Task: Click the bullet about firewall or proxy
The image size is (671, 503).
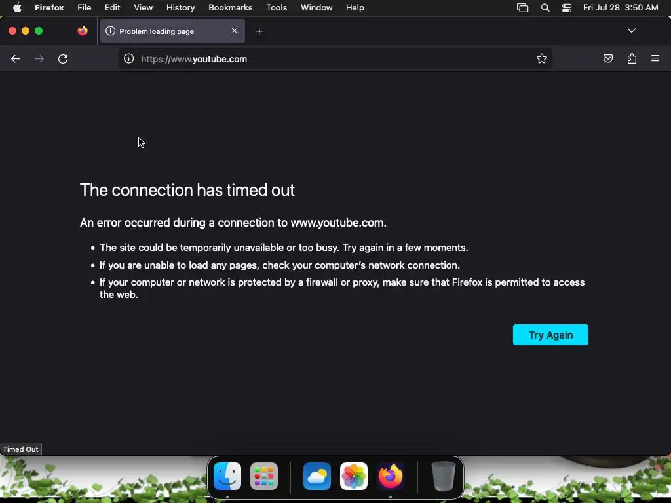Action: [x=342, y=288]
